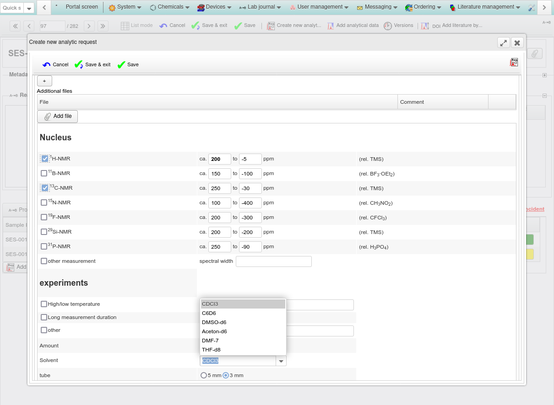Screen dimensions: 554x405
Task: Click the paperclip Add file button
Action: [x=58, y=117]
